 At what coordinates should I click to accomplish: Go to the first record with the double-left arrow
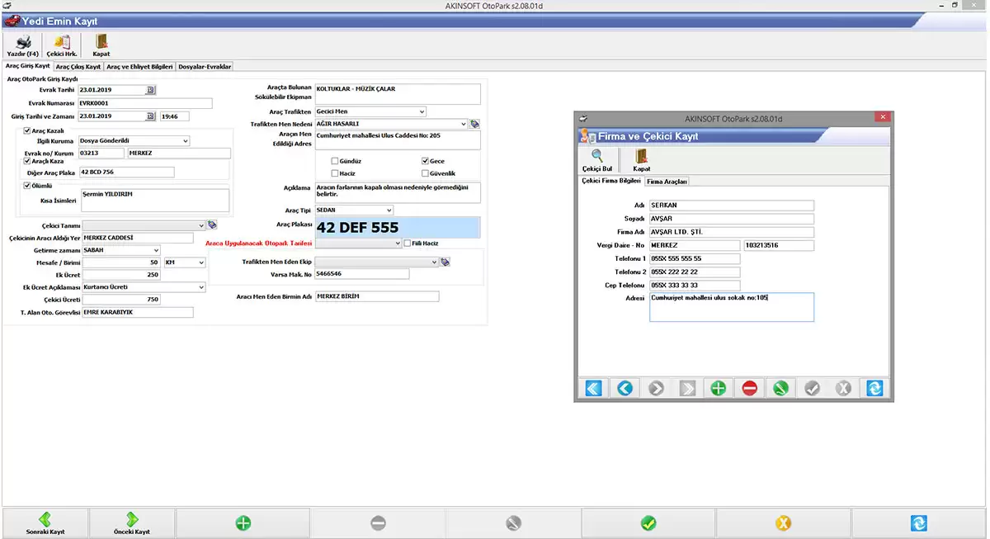(593, 388)
